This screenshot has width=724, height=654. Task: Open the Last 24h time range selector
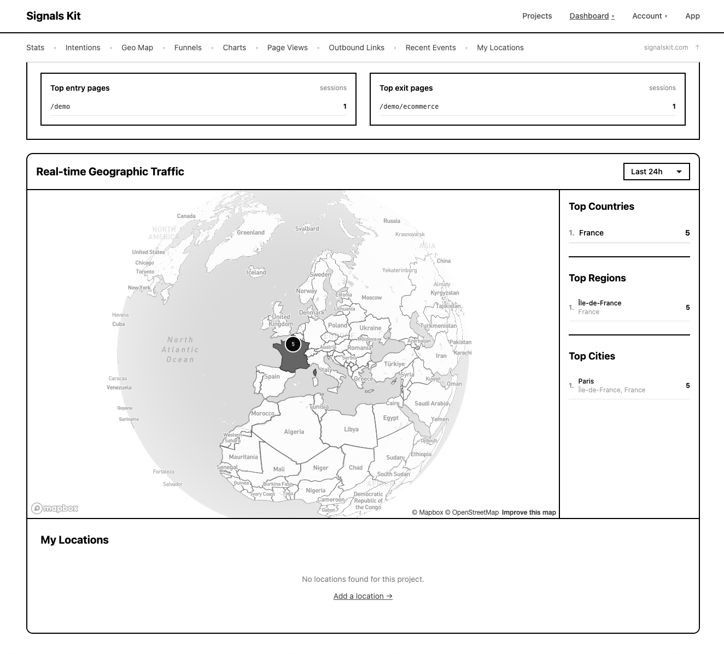pyautogui.click(x=656, y=171)
